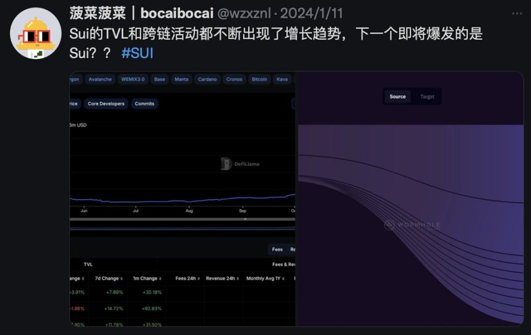Select the Cardano chain chip
This screenshot has width=531, height=335.
(207, 79)
